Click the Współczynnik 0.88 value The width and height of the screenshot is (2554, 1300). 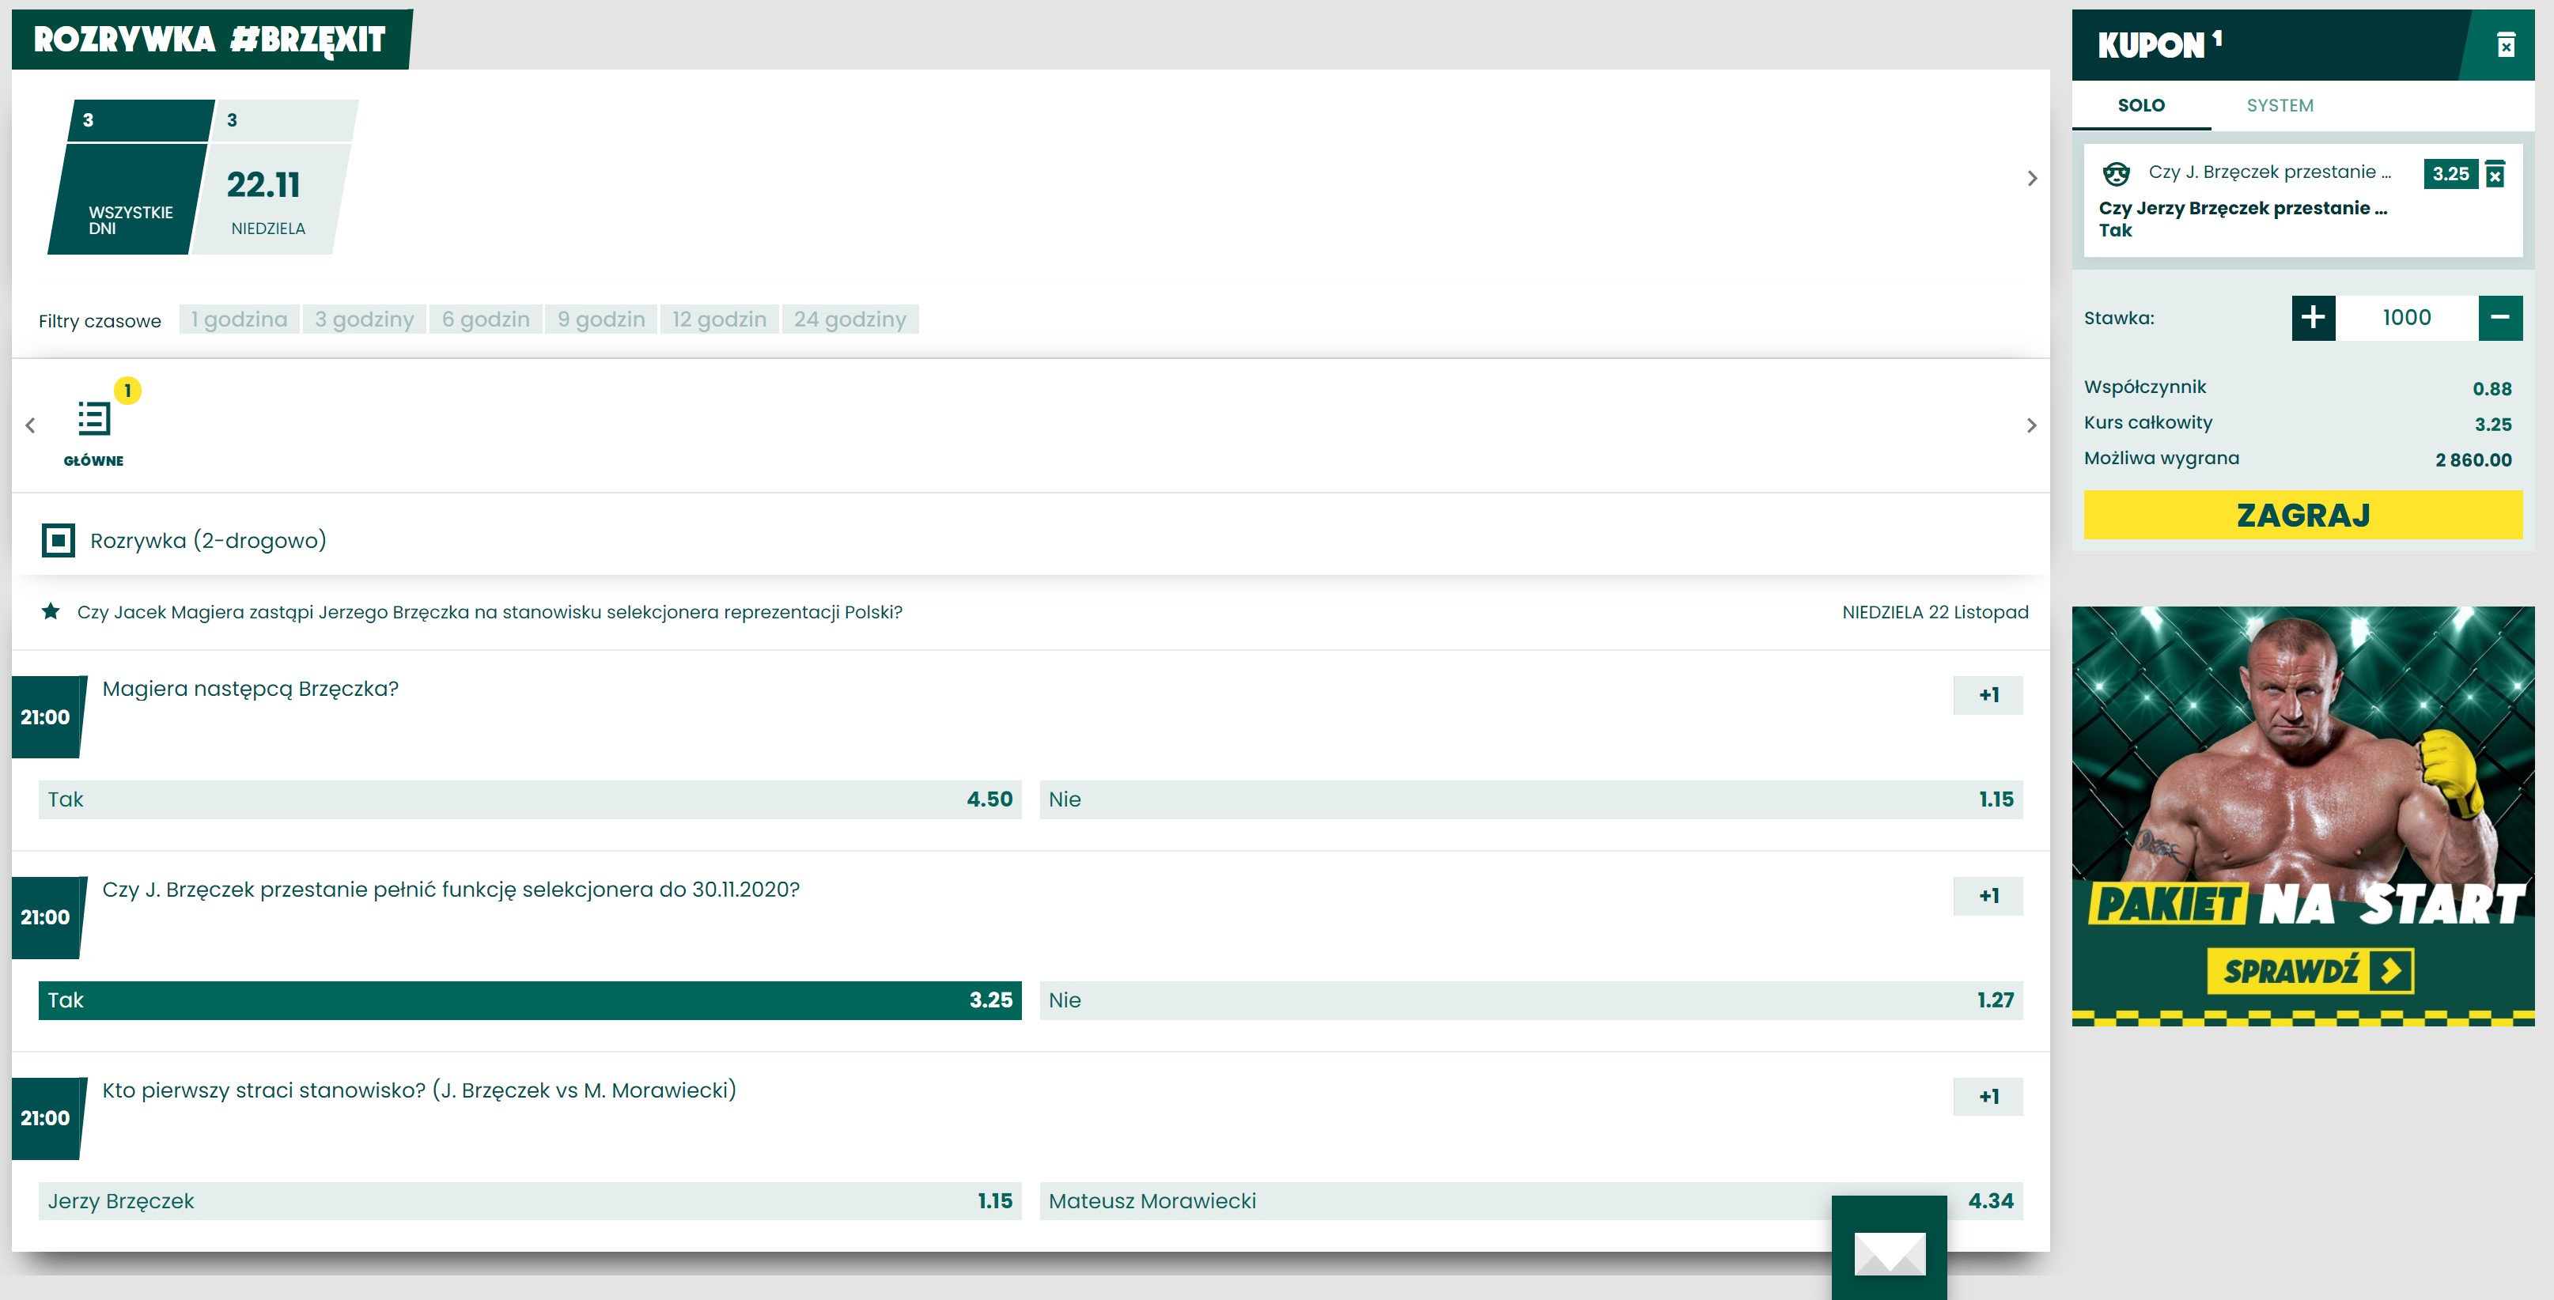pos(2492,388)
